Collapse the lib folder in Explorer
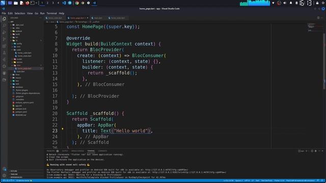Viewport: 326px width, 183px height. [x=25, y=41]
